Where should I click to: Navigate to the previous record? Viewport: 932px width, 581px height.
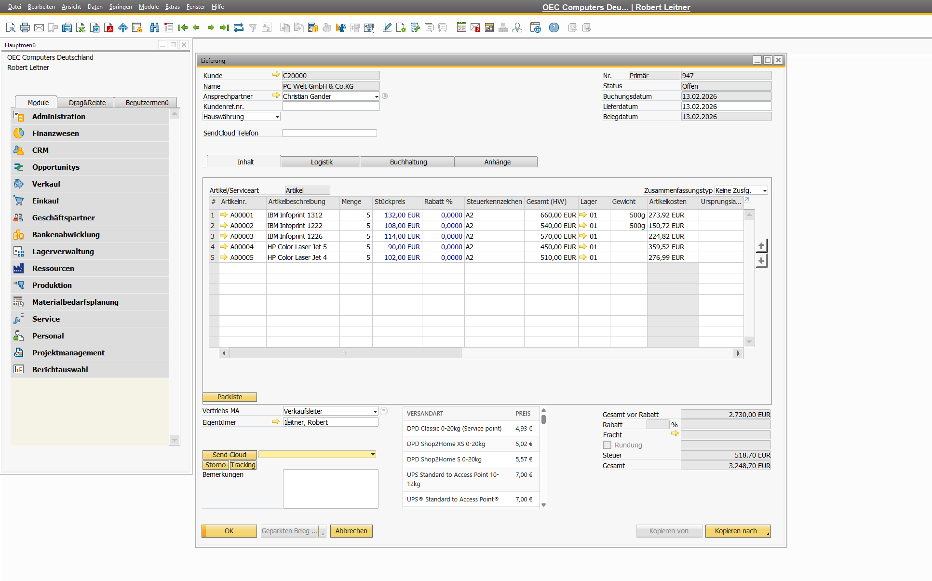coord(196,27)
